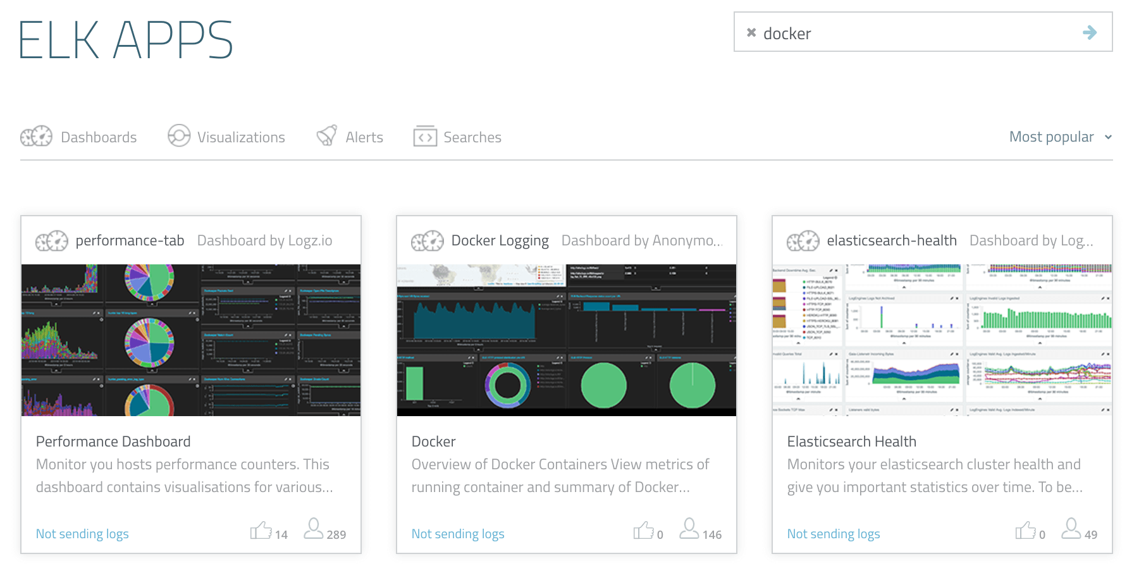Click the 'Elasticsearch Health' heading text
1127x573 pixels.
852,441
